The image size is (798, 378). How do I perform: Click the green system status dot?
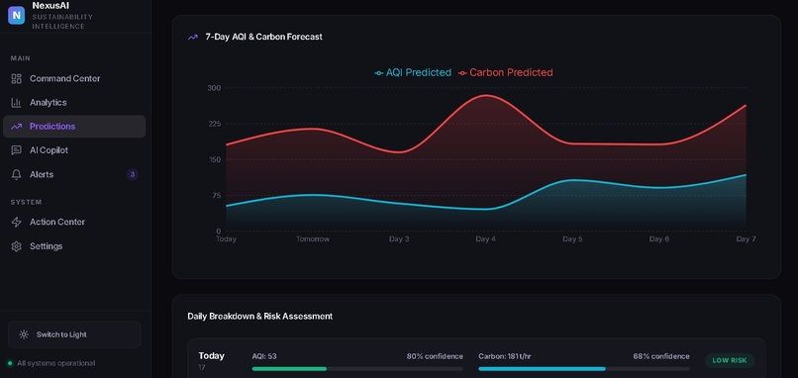click(x=10, y=364)
